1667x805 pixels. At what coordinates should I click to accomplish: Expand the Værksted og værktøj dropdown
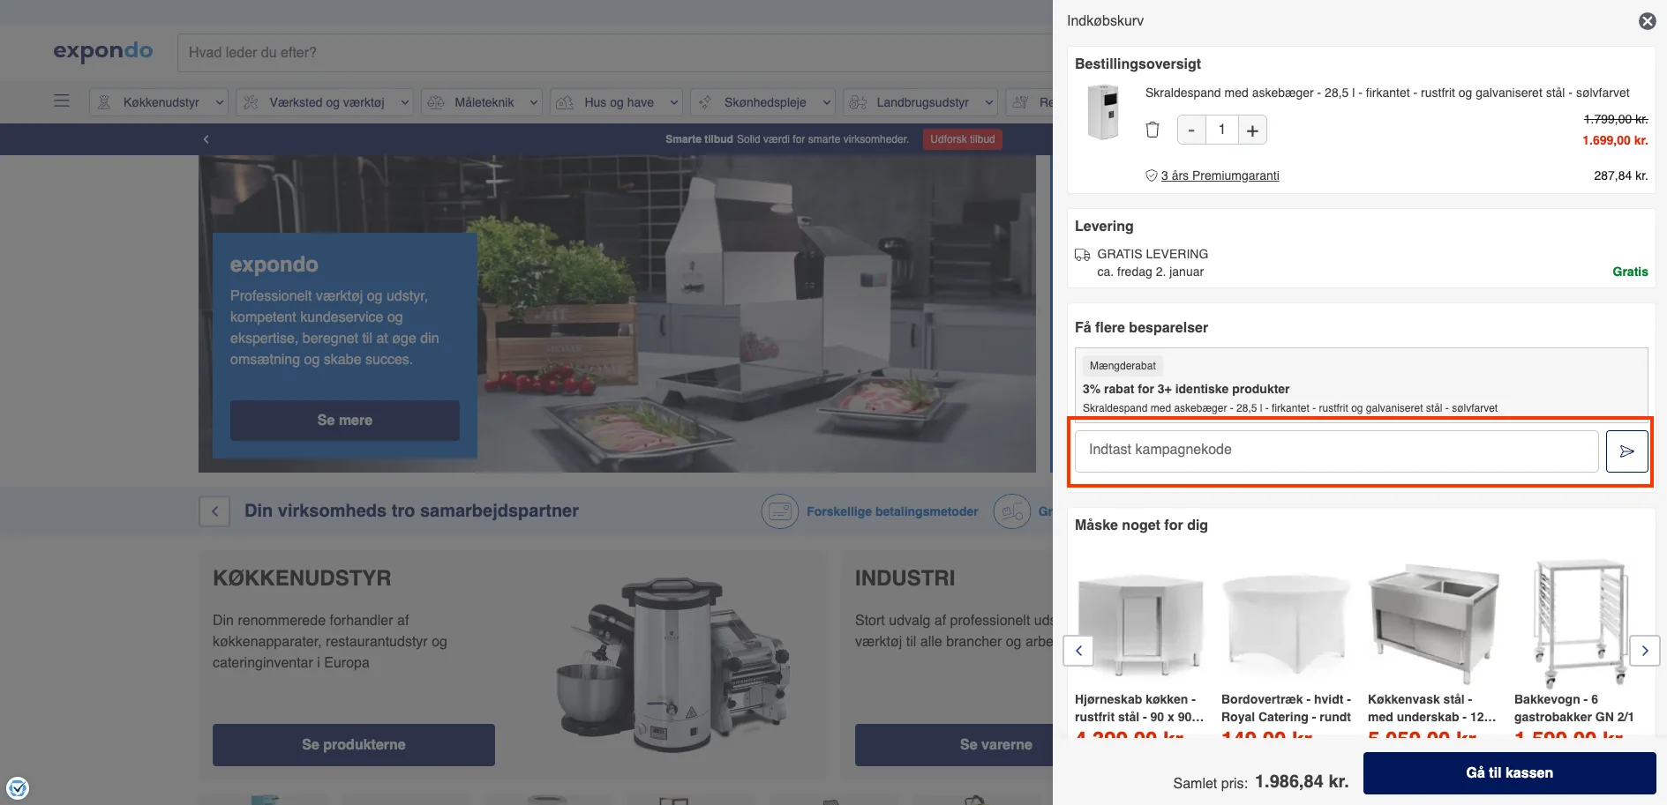[x=326, y=102]
